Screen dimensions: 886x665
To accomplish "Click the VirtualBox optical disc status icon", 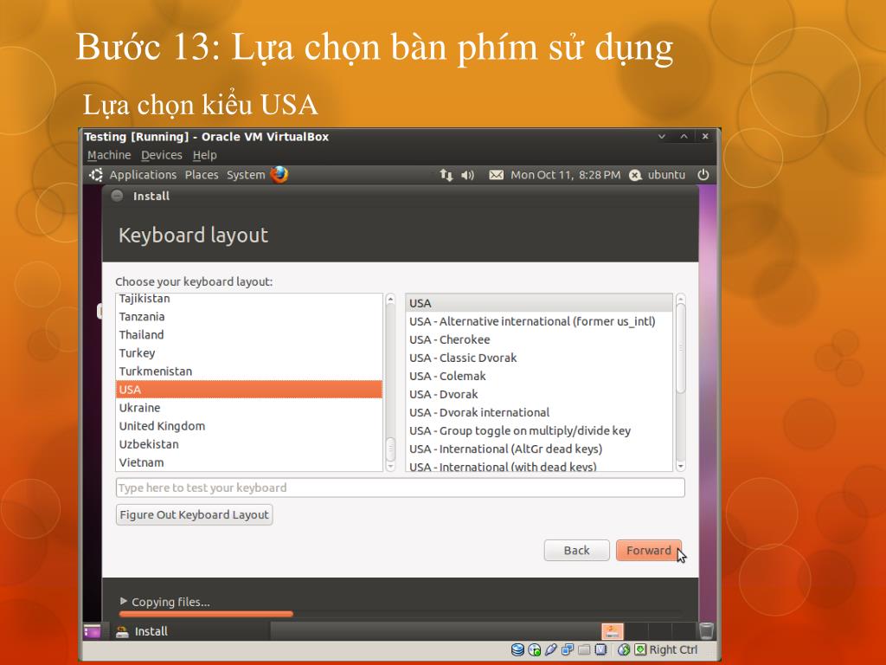I will pos(534,649).
